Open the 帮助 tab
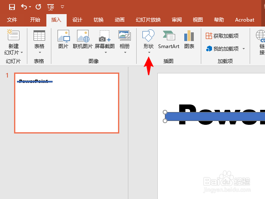The width and height of the screenshot is (265, 199). click(219, 20)
